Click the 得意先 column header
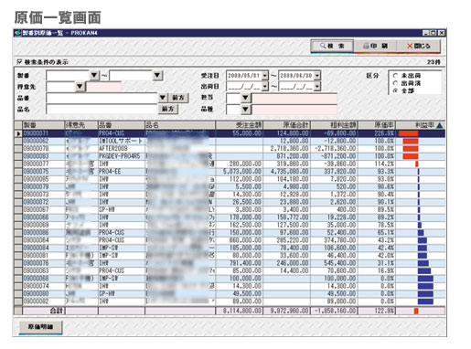Screen dimensions: 471x349 [x=81, y=125]
